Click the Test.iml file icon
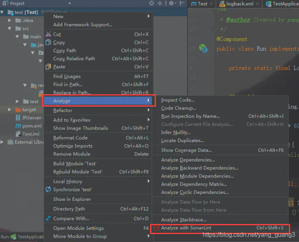The width and height of the screenshot is (299, 242). 18,134
